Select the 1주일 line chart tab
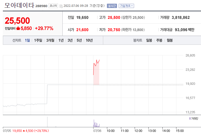The width and height of the screenshot is (201, 135). click(x=38, y=40)
